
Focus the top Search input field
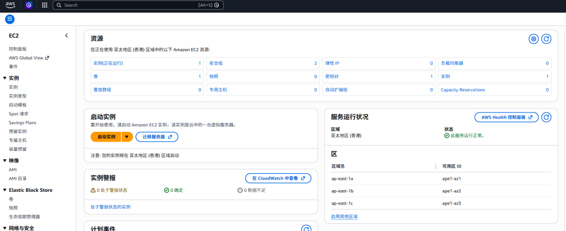138,5
